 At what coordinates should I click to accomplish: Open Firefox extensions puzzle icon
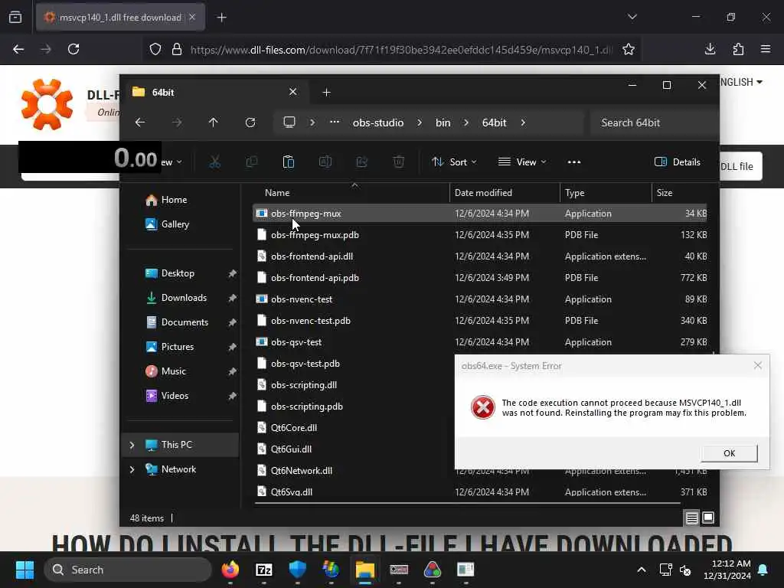pyautogui.click(x=738, y=49)
